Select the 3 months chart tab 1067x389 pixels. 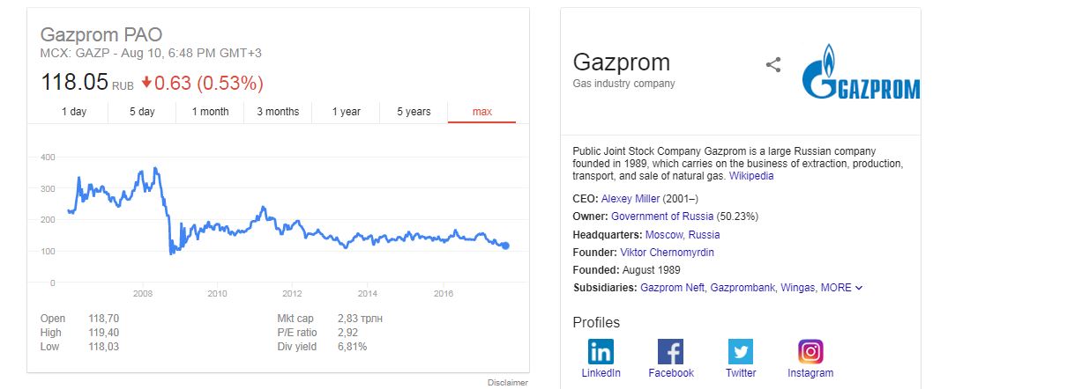(x=278, y=112)
